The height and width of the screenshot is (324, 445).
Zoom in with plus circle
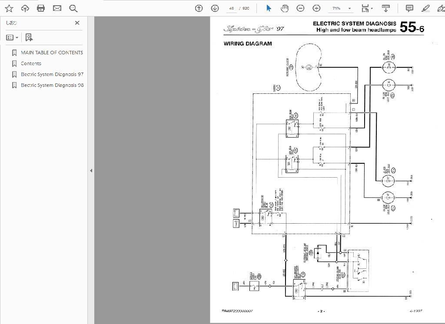pos(316,9)
